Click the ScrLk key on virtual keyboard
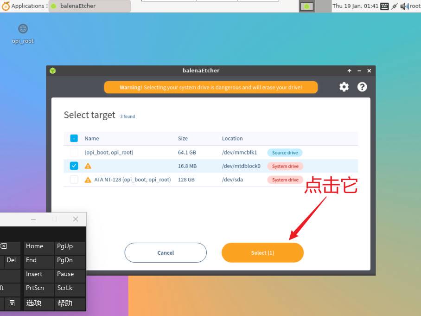This screenshot has height=316, width=421. coord(70,290)
